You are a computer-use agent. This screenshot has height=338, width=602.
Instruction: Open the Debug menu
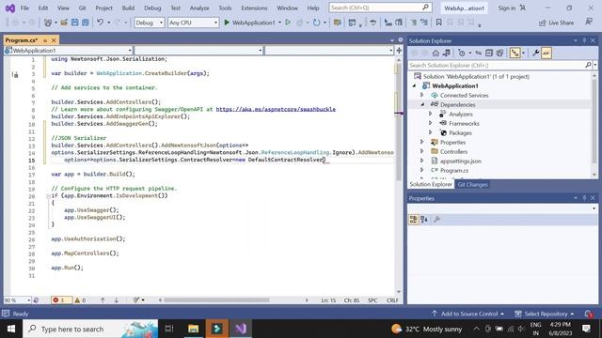coord(152,8)
